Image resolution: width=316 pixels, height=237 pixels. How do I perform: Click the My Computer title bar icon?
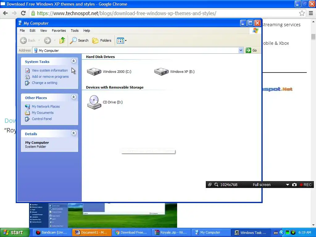20,23
